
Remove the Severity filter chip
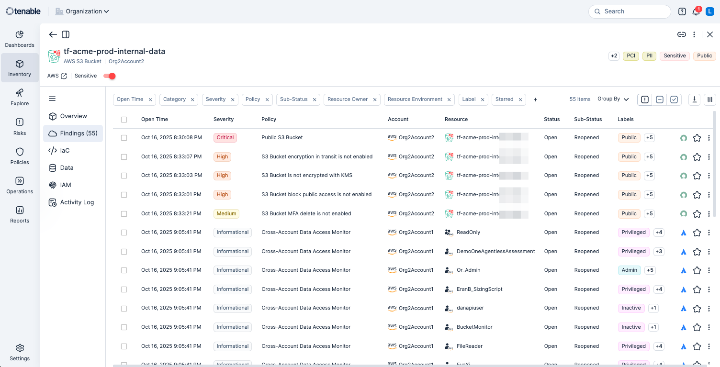233,100
